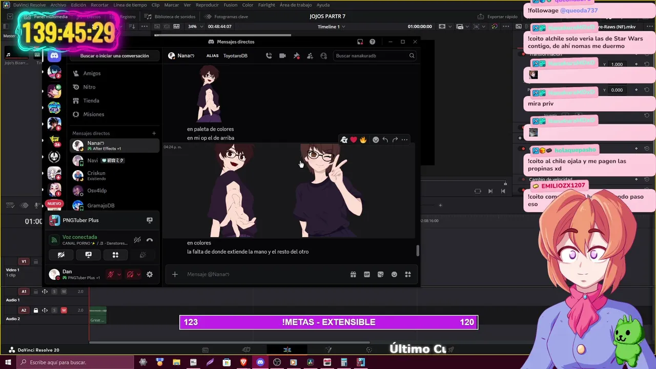Open the Fairlight menu
Viewport: 656px width, 369px height.
point(266,5)
